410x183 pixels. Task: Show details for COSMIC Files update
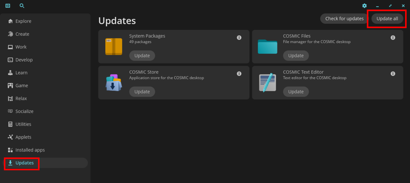[x=393, y=38]
